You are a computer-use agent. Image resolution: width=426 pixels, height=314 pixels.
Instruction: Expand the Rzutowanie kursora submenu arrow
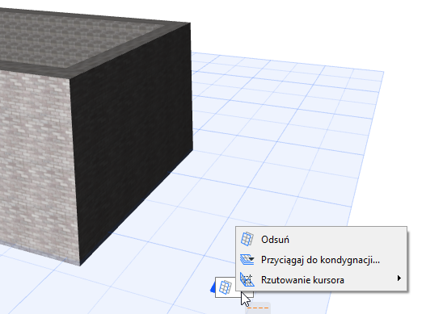pyautogui.click(x=399, y=278)
